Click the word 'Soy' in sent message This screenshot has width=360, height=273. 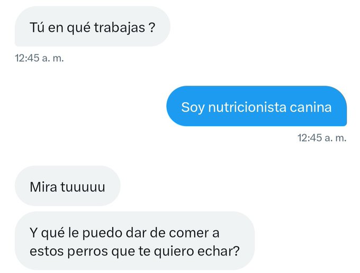193,108
